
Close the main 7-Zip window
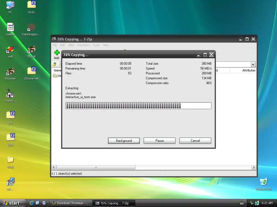coord(253,39)
